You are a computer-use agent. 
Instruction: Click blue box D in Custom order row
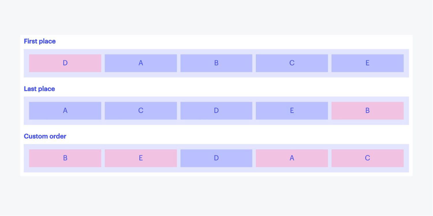coord(216,158)
